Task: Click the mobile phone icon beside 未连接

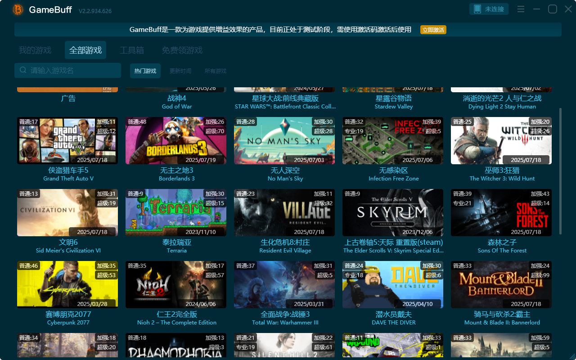Action: [477, 9]
